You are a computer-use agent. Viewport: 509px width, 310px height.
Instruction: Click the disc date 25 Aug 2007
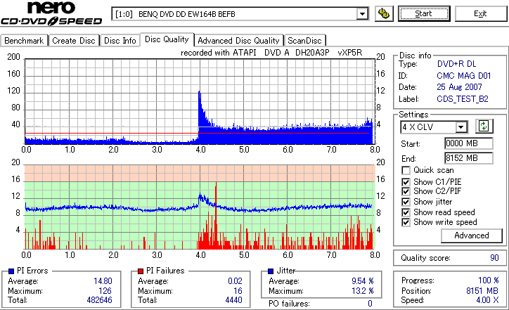(x=459, y=87)
